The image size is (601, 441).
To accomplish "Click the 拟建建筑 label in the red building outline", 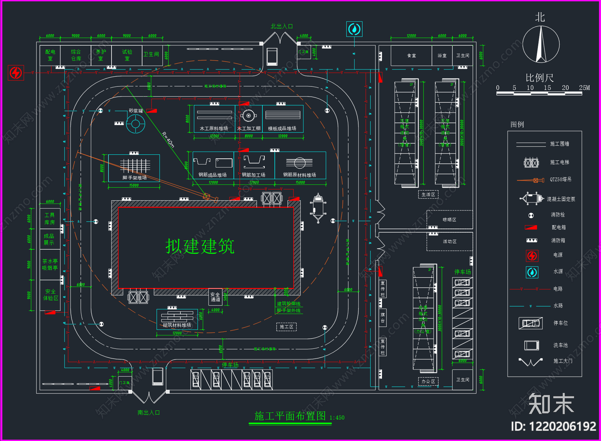I will [x=200, y=247].
